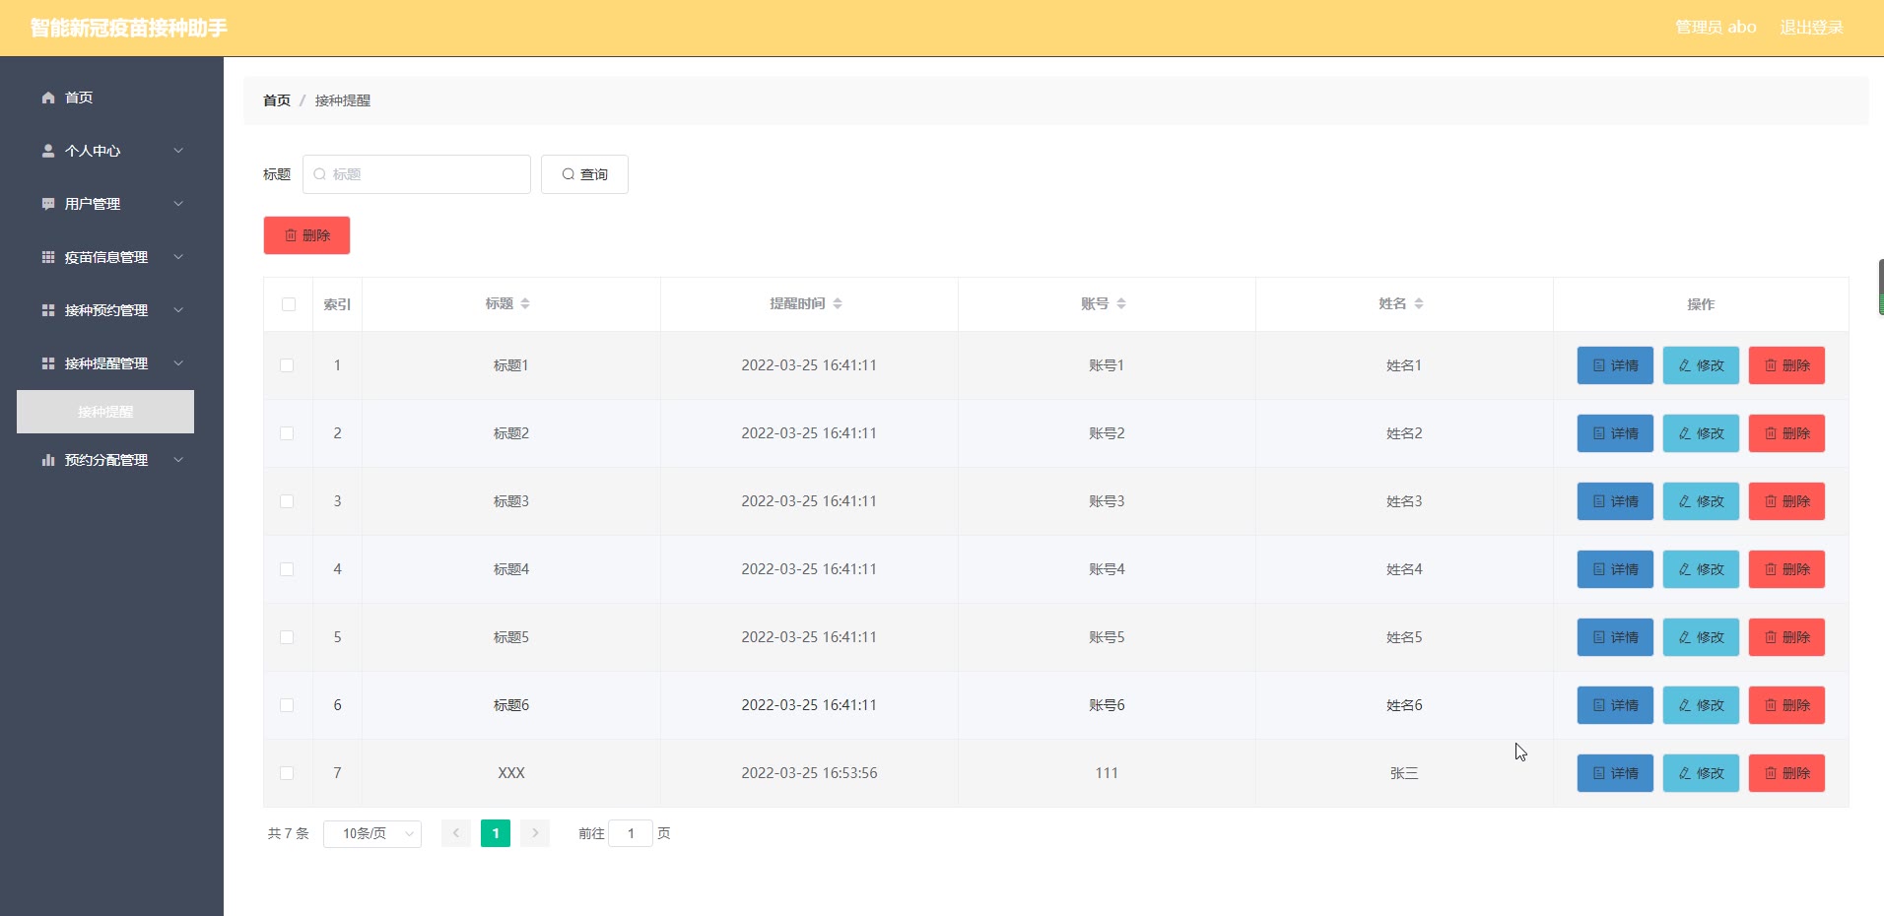
Task: Click the 查询 search button
Action: [584, 174]
